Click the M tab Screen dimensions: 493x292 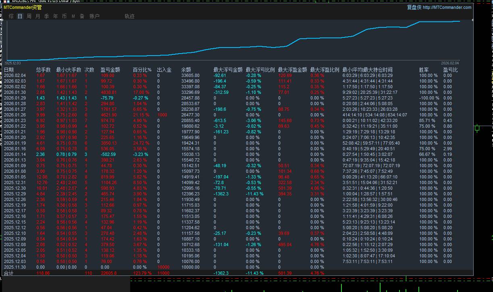73,16
